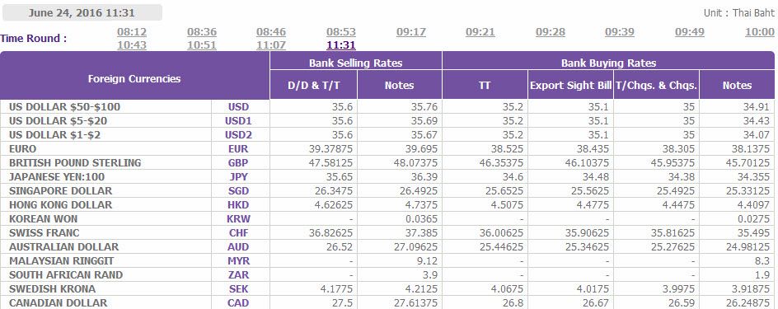Select the 10:43 time round
Screen dimensions: 778x309
(x=132, y=45)
